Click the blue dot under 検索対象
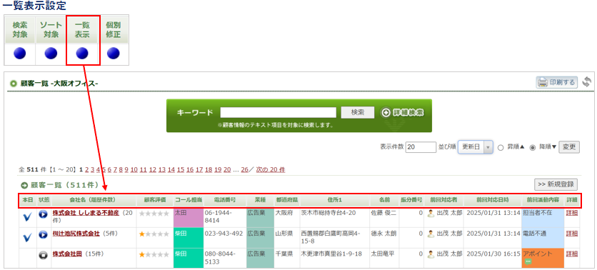 point(19,54)
